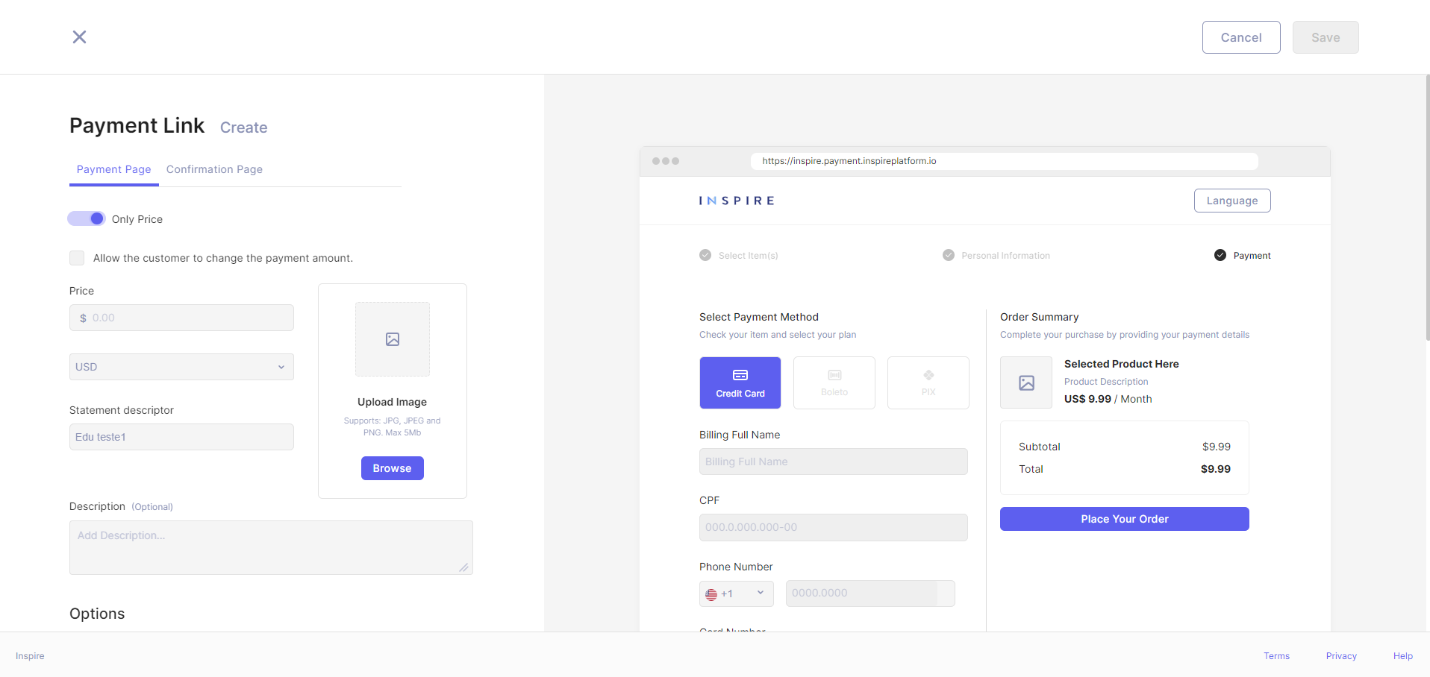Click the CPF input field

834,527
